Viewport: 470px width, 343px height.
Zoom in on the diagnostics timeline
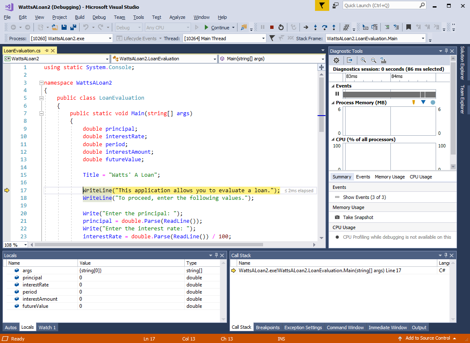[363, 60]
